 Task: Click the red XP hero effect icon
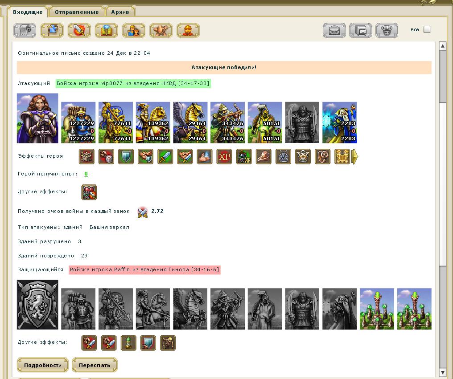coord(224,157)
